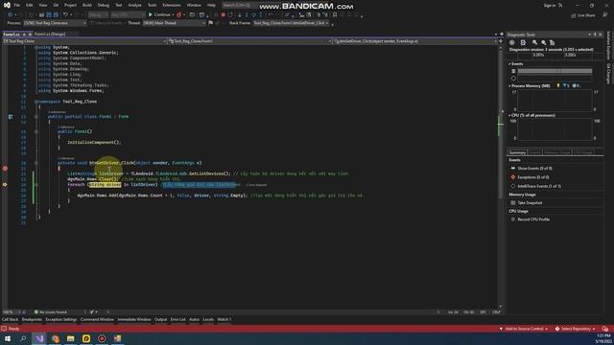Click the red breakpoint in editor margin

coord(5,169)
